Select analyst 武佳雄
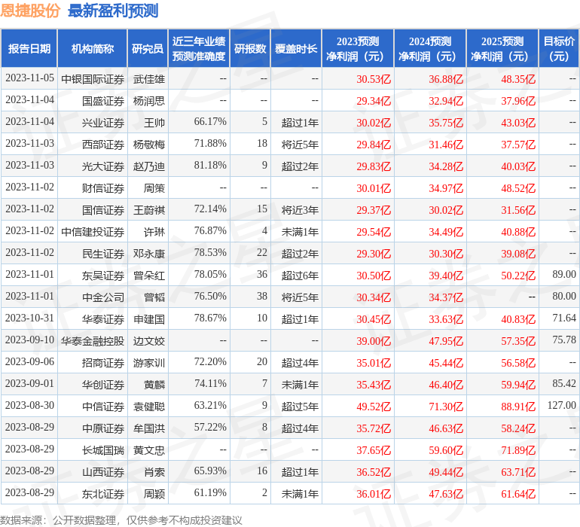The height and width of the screenshot is (527, 580). (149, 79)
